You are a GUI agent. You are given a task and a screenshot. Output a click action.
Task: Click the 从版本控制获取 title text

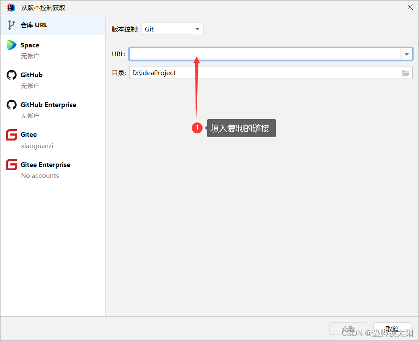click(43, 8)
